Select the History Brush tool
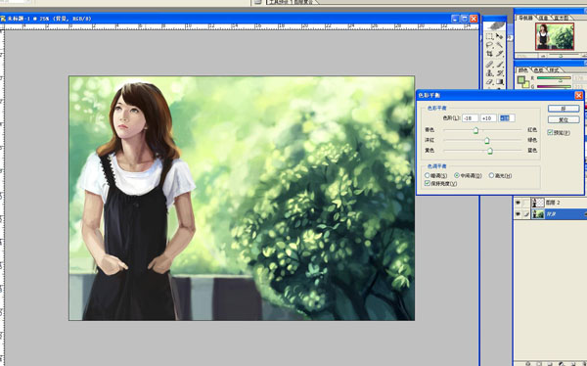This screenshot has width=587, height=366. tap(499, 73)
